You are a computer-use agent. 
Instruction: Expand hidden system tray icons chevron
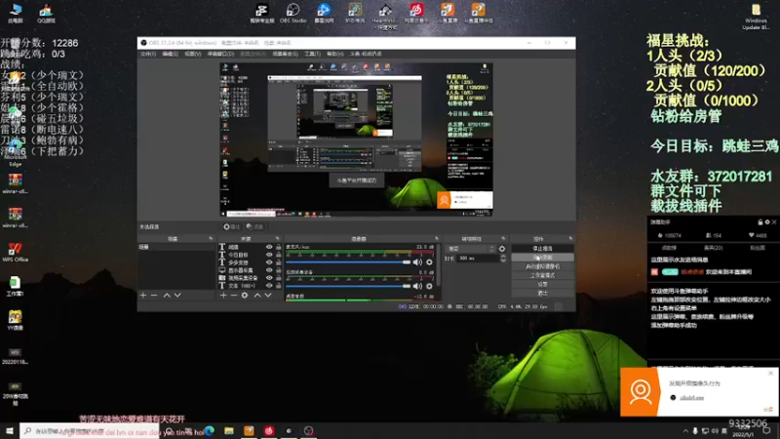[x=685, y=431]
